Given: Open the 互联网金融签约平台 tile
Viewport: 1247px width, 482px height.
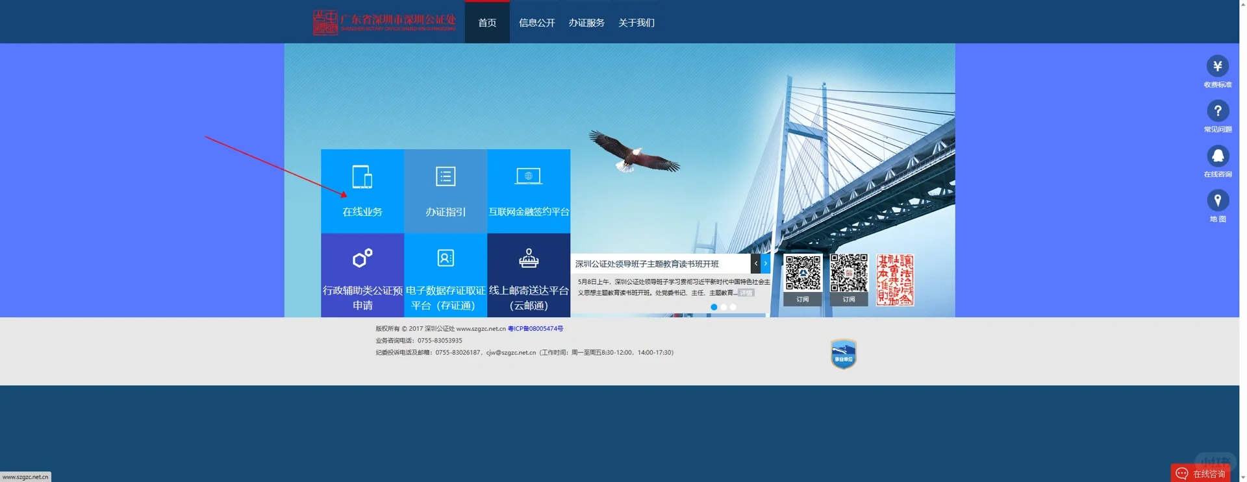Looking at the screenshot, I should 529,191.
